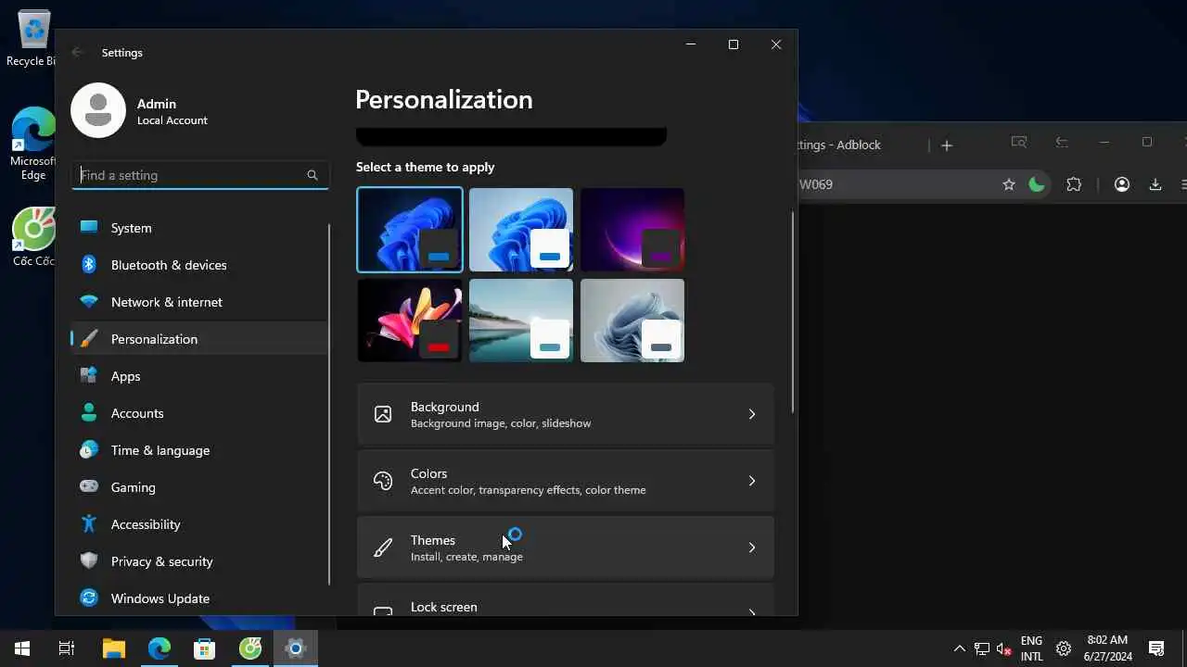Click the Accessibility figure icon
This screenshot has width=1187, height=667.
coord(89,523)
